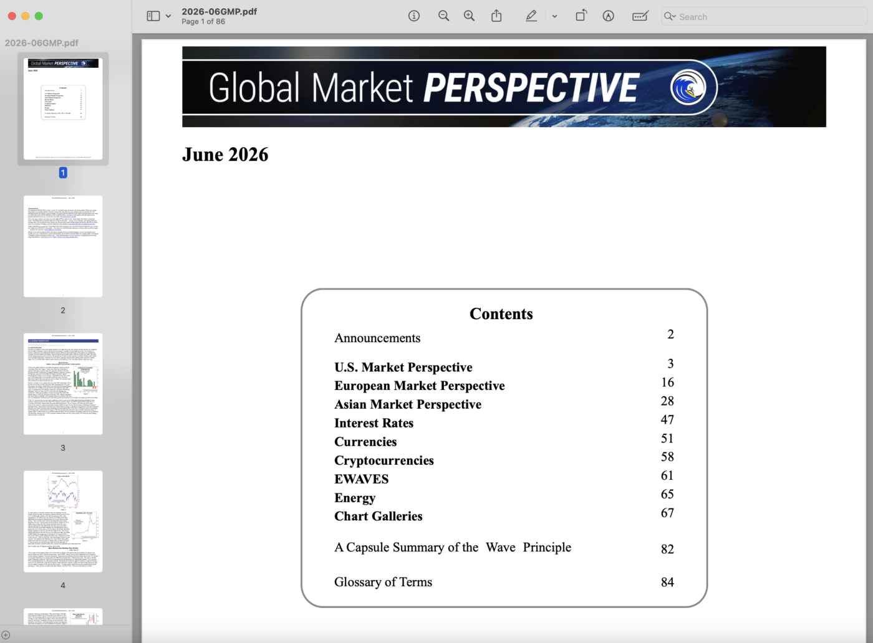Jump to the Chart Galleries section

pyautogui.click(x=379, y=516)
